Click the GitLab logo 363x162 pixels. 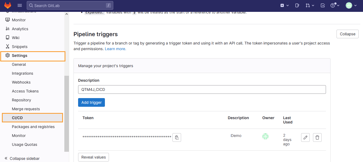click(x=7, y=5)
